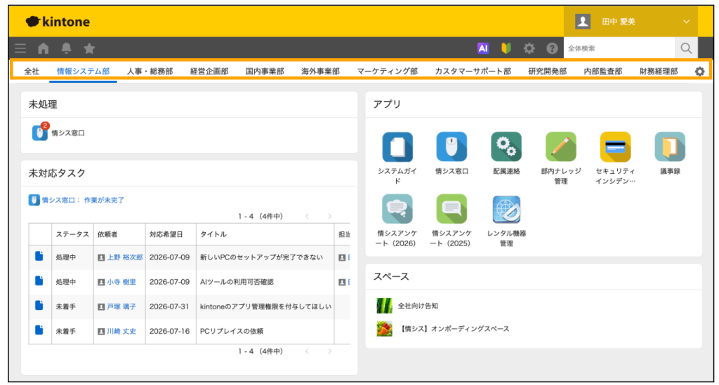The image size is (719, 385).
Task: Switch to the 財務経理部 tab
Action: tap(659, 72)
